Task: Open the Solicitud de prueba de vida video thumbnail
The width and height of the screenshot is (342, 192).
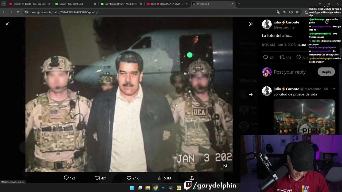Action: 304,117
